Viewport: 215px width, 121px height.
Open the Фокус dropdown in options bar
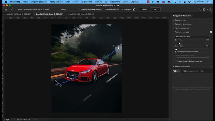[72, 9]
